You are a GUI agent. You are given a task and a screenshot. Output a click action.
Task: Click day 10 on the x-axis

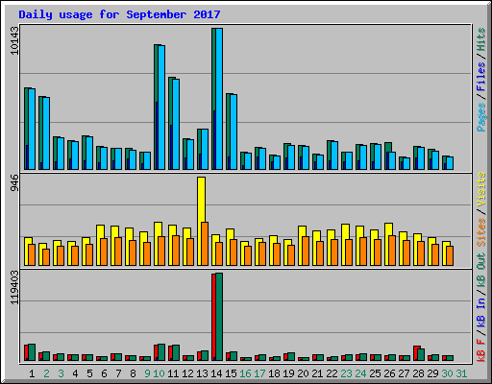159,373
